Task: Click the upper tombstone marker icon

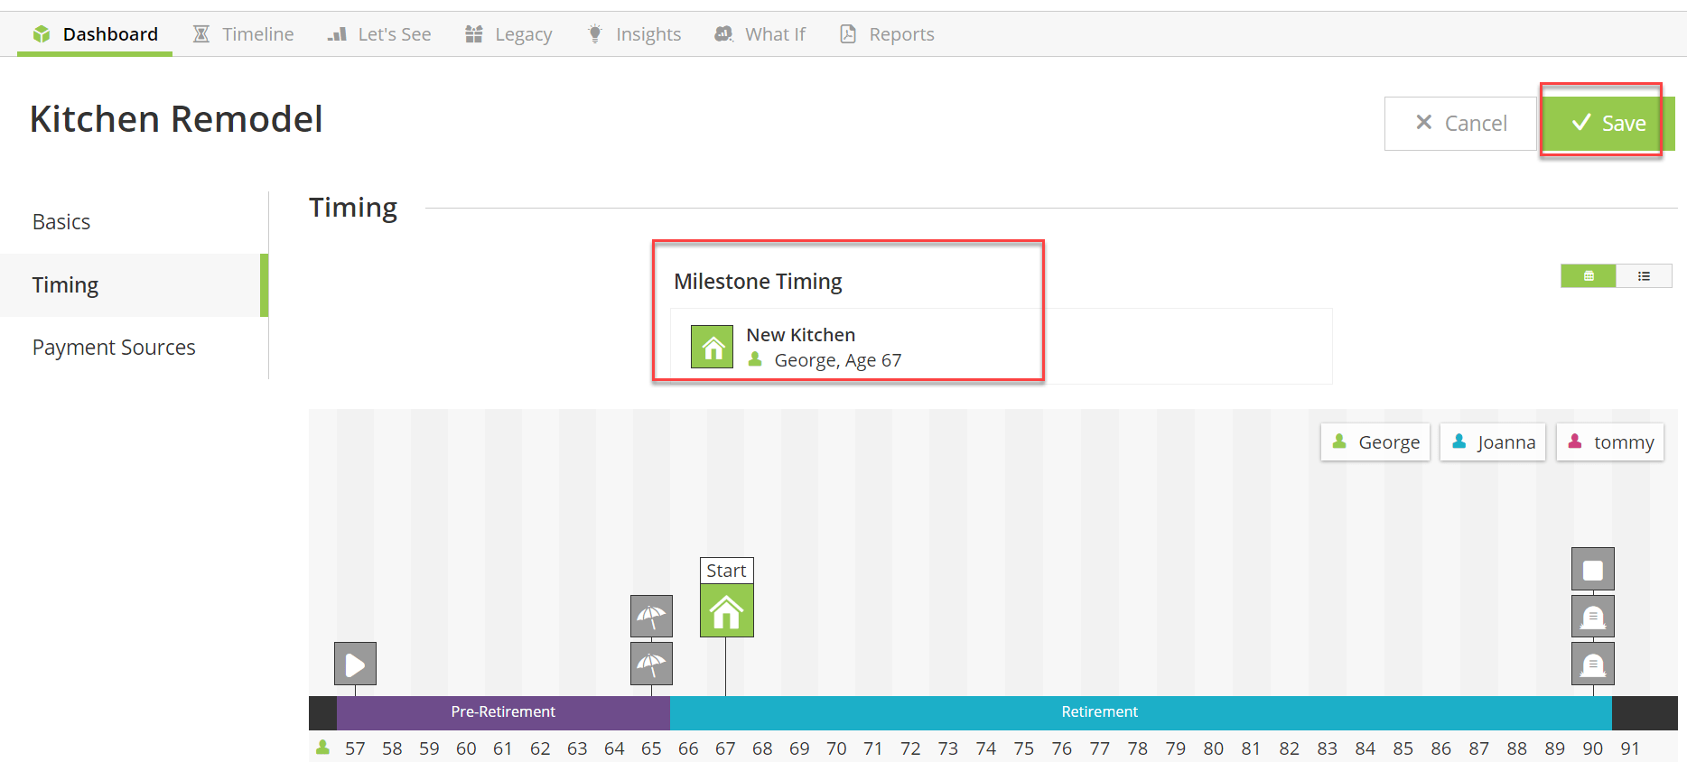Action: (1593, 617)
